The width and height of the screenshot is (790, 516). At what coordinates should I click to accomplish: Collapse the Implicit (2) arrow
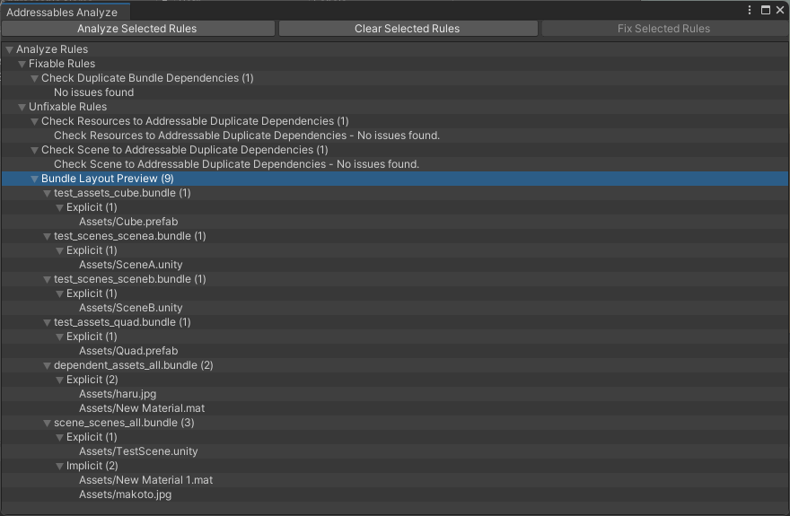point(59,466)
